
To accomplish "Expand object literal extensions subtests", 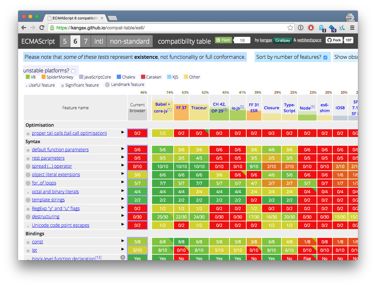I will click(x=123, y=174).
